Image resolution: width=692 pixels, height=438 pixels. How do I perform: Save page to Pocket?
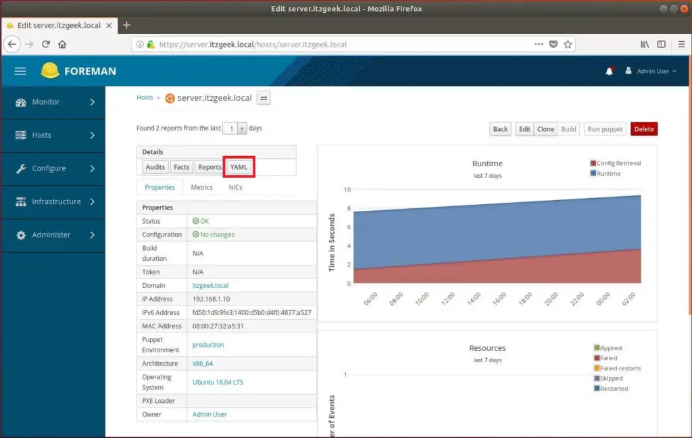[x=553, y=44]
